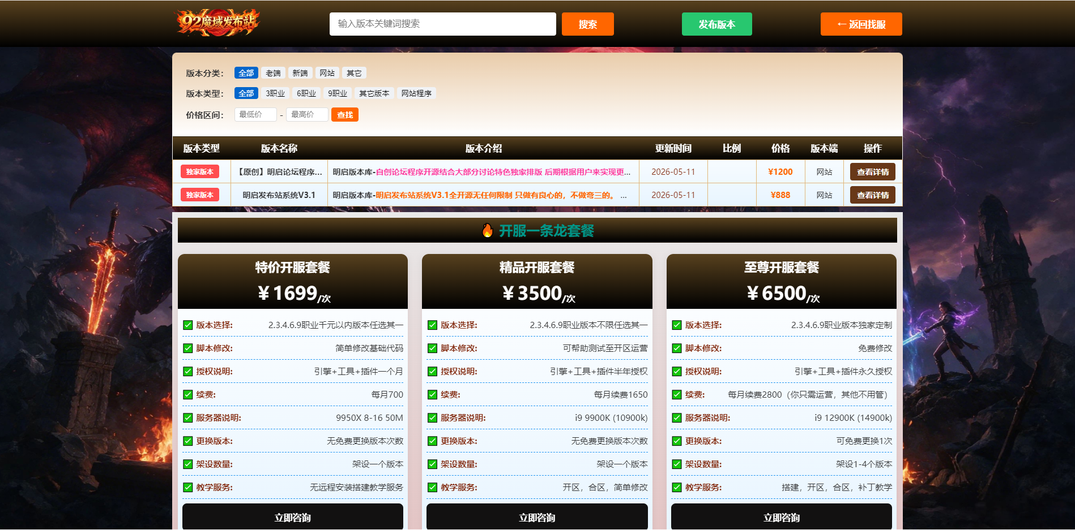
Task: Open the 【原创】明启论坛程序 version name
Action: tap(279, 172)
